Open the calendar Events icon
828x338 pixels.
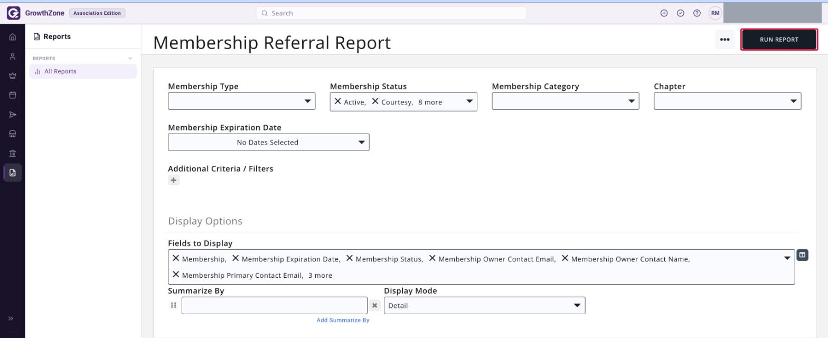(x=13, y=95)
